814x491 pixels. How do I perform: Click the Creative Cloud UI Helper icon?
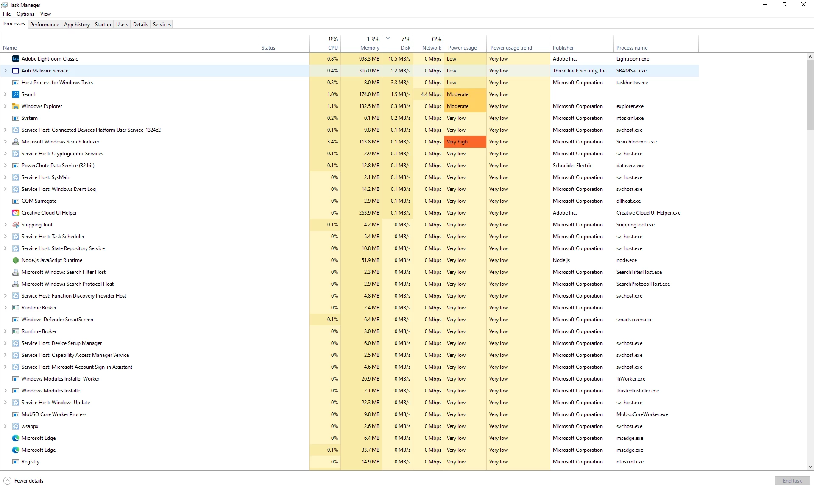pos(16,213)
